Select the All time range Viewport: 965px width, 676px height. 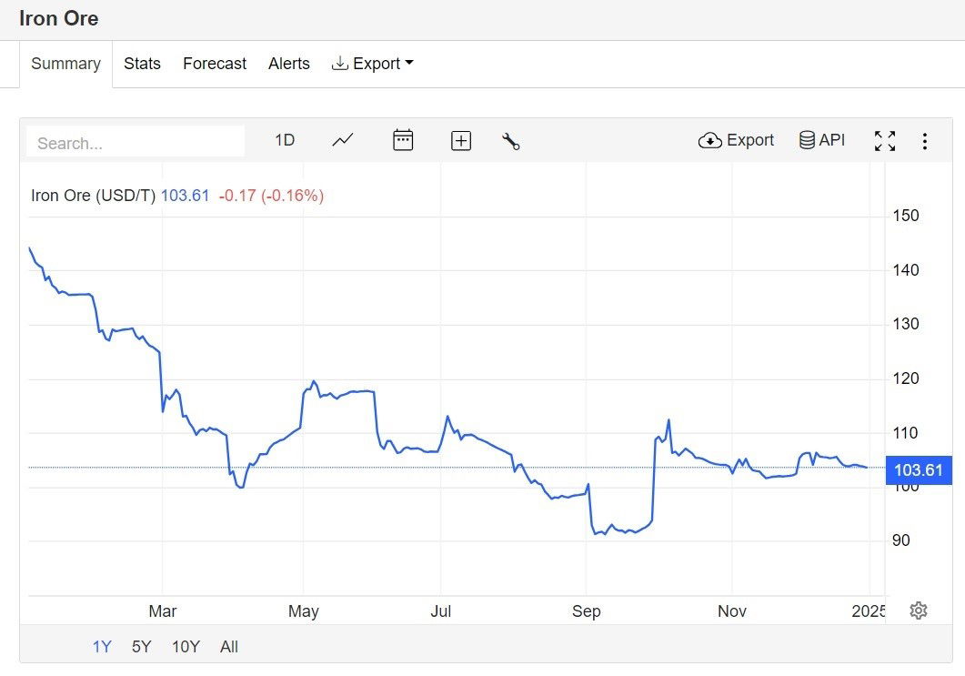[x=229, y=647]
